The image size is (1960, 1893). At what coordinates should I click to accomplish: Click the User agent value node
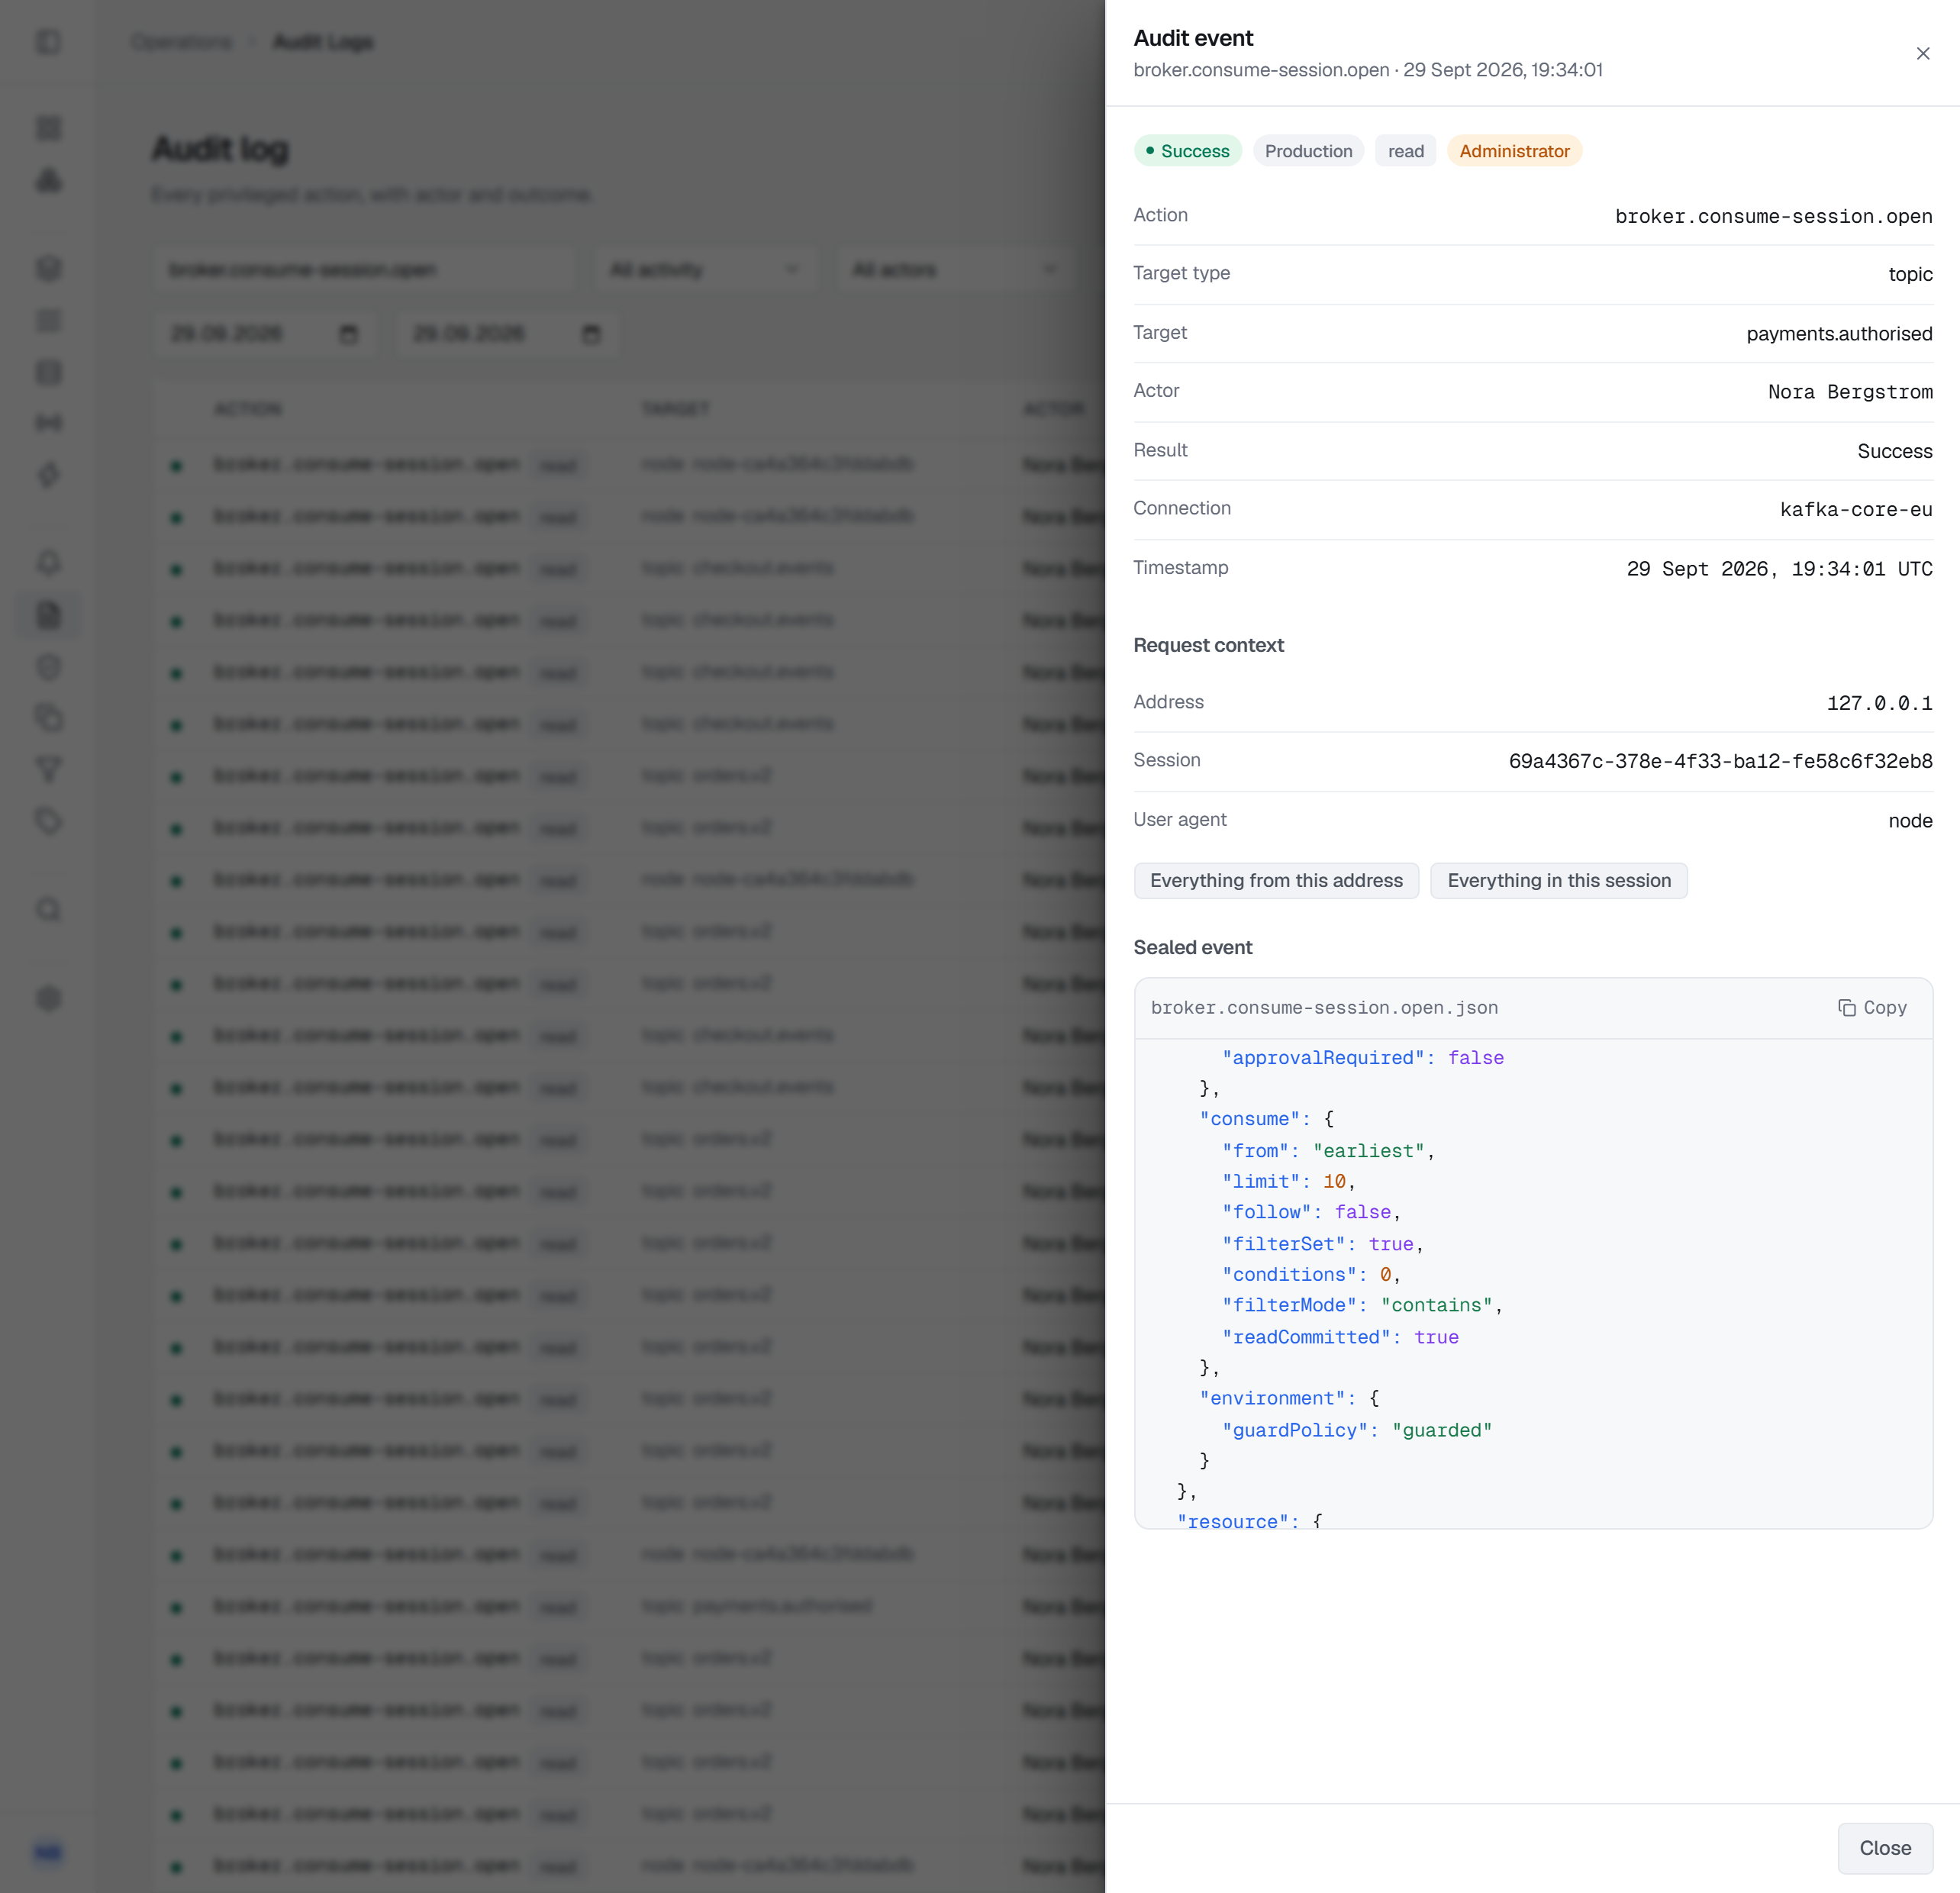tap(1910, 820)
